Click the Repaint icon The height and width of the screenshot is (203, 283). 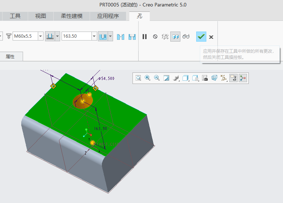point(166,78)
